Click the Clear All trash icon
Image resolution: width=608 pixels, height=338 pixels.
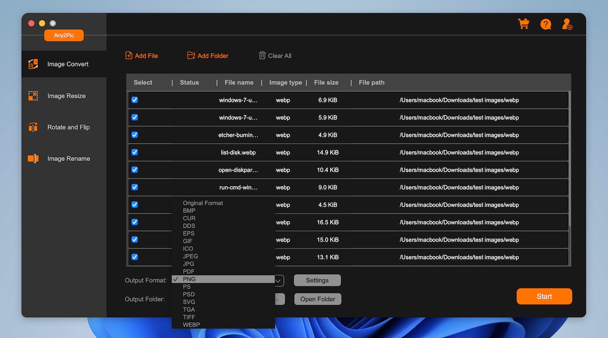point(262,56)
